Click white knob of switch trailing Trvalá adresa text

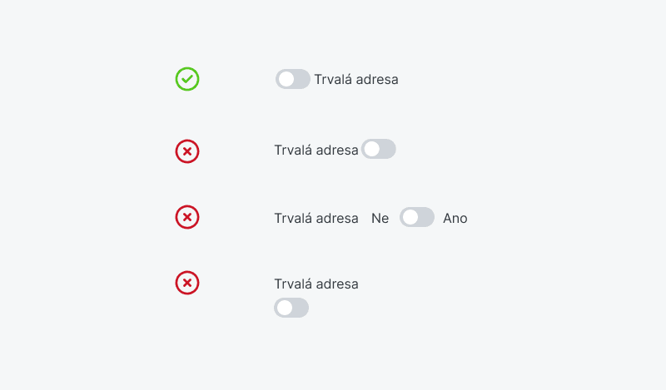[371, 149]
